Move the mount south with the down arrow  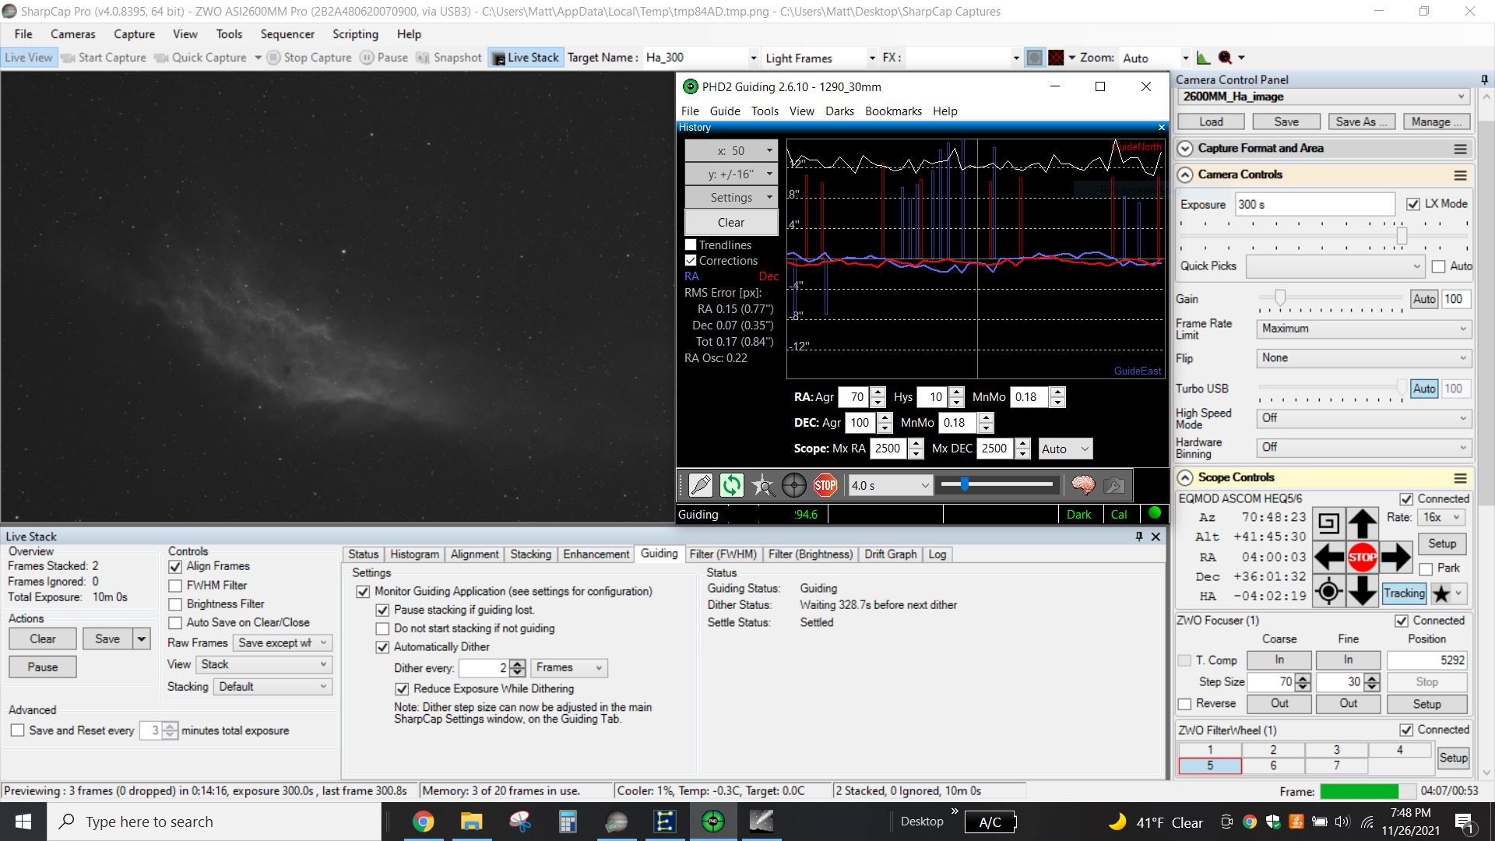(x=1362, y=591)
